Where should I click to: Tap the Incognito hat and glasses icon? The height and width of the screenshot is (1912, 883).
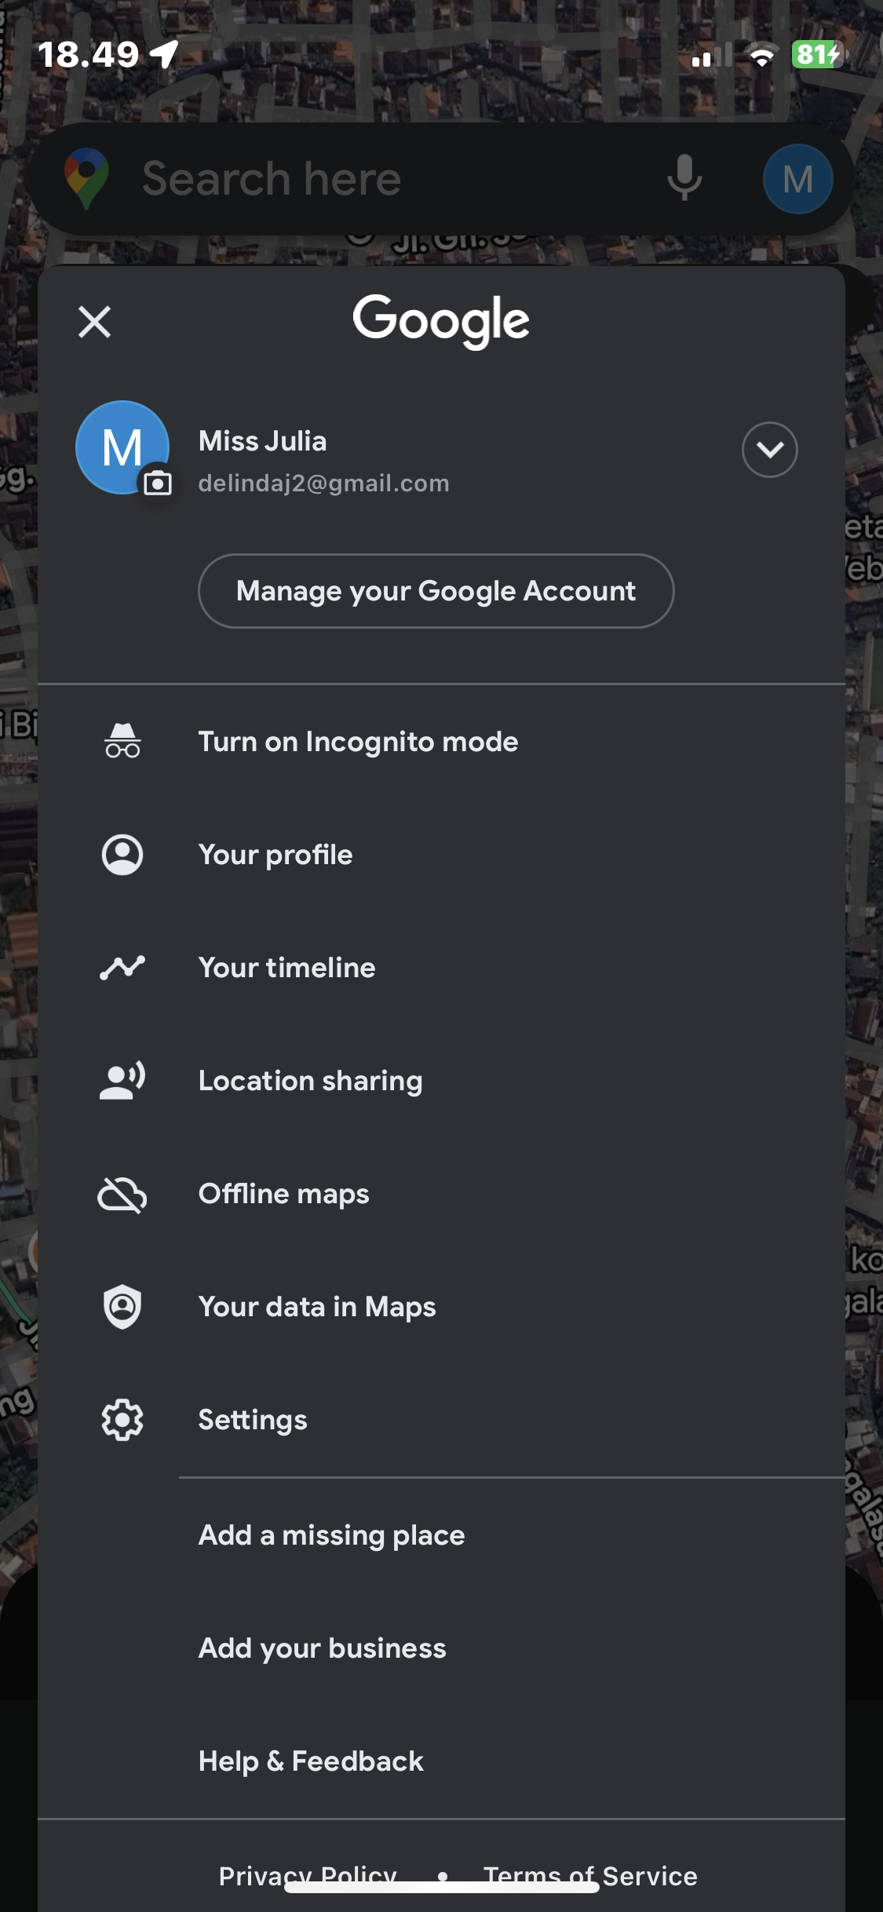122,742
